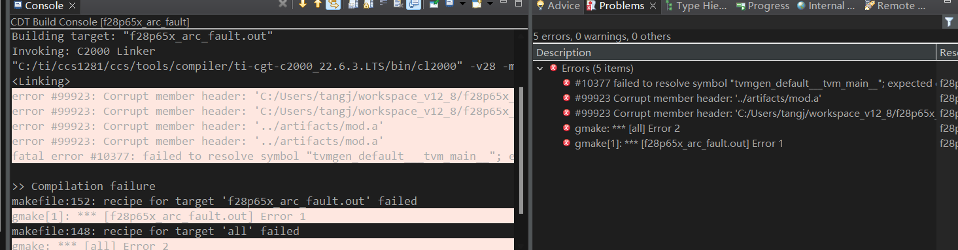
Task: Click the Progress tab icon
Action: click(x=740, y=6)
